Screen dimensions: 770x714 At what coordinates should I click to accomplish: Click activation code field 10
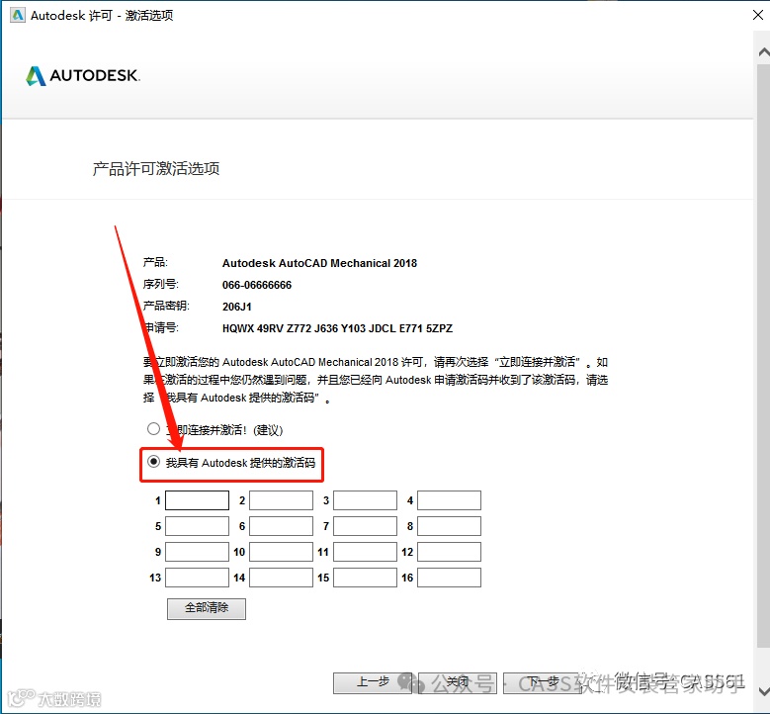pyautogui.click(x=281, y=552)
